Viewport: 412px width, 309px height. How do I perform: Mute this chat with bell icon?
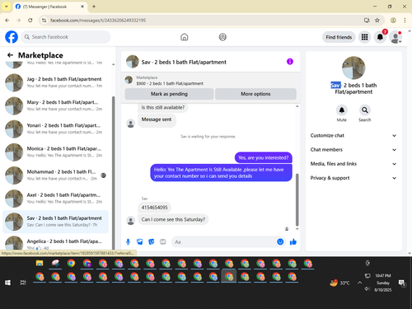342,110
